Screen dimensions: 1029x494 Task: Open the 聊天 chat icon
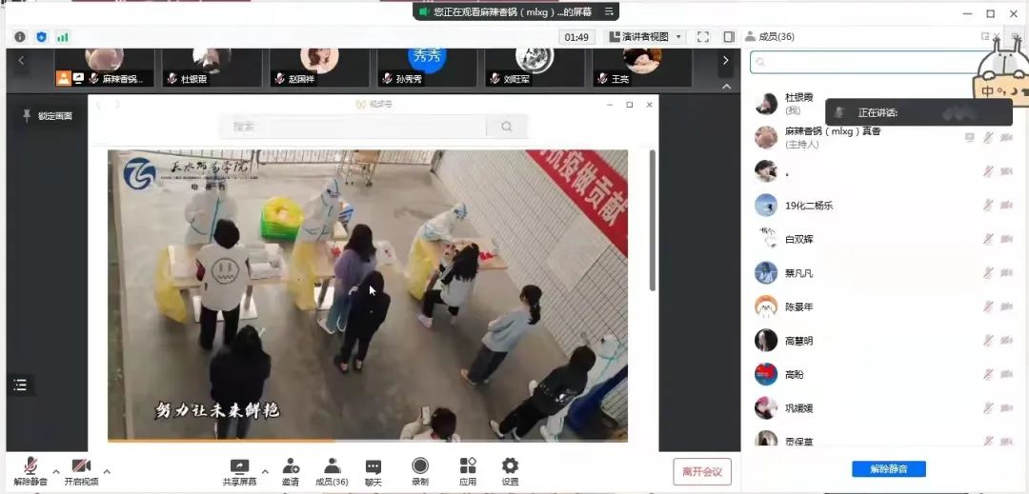click(x=373, y=466)
